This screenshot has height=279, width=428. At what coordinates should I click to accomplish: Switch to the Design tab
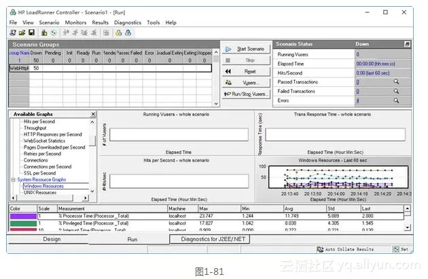pyautogui.click(x=52, y=239)
